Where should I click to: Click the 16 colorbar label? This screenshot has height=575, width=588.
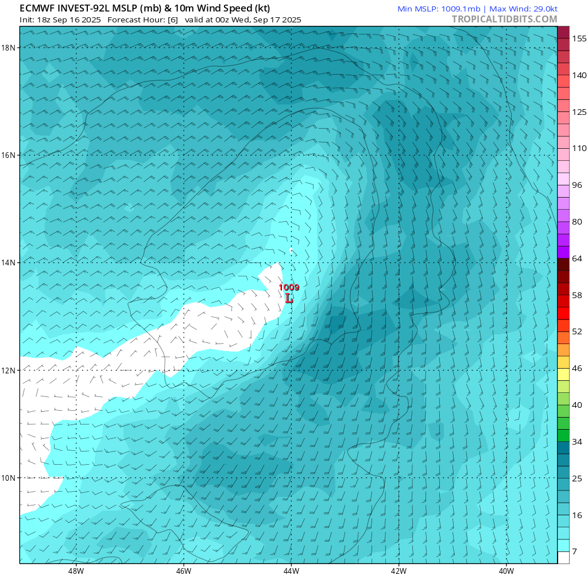click(577, 515)
